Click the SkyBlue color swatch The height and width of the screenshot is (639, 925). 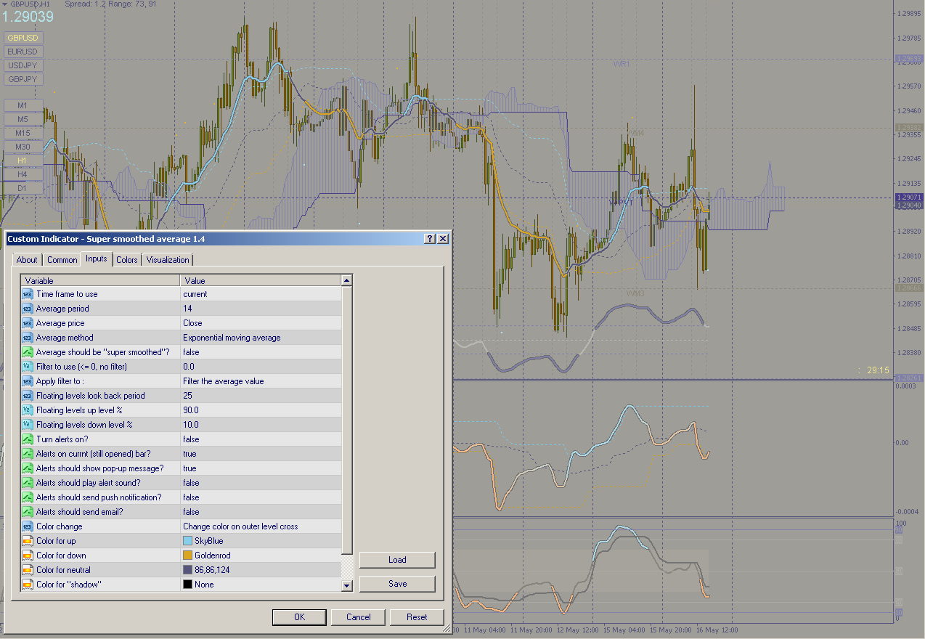(x=187, y=541)
